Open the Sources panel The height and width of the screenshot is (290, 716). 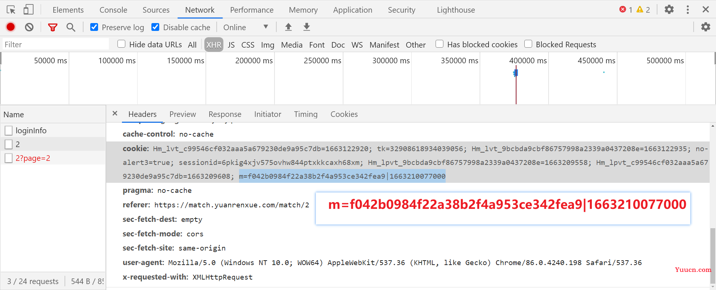click(156, 10)
